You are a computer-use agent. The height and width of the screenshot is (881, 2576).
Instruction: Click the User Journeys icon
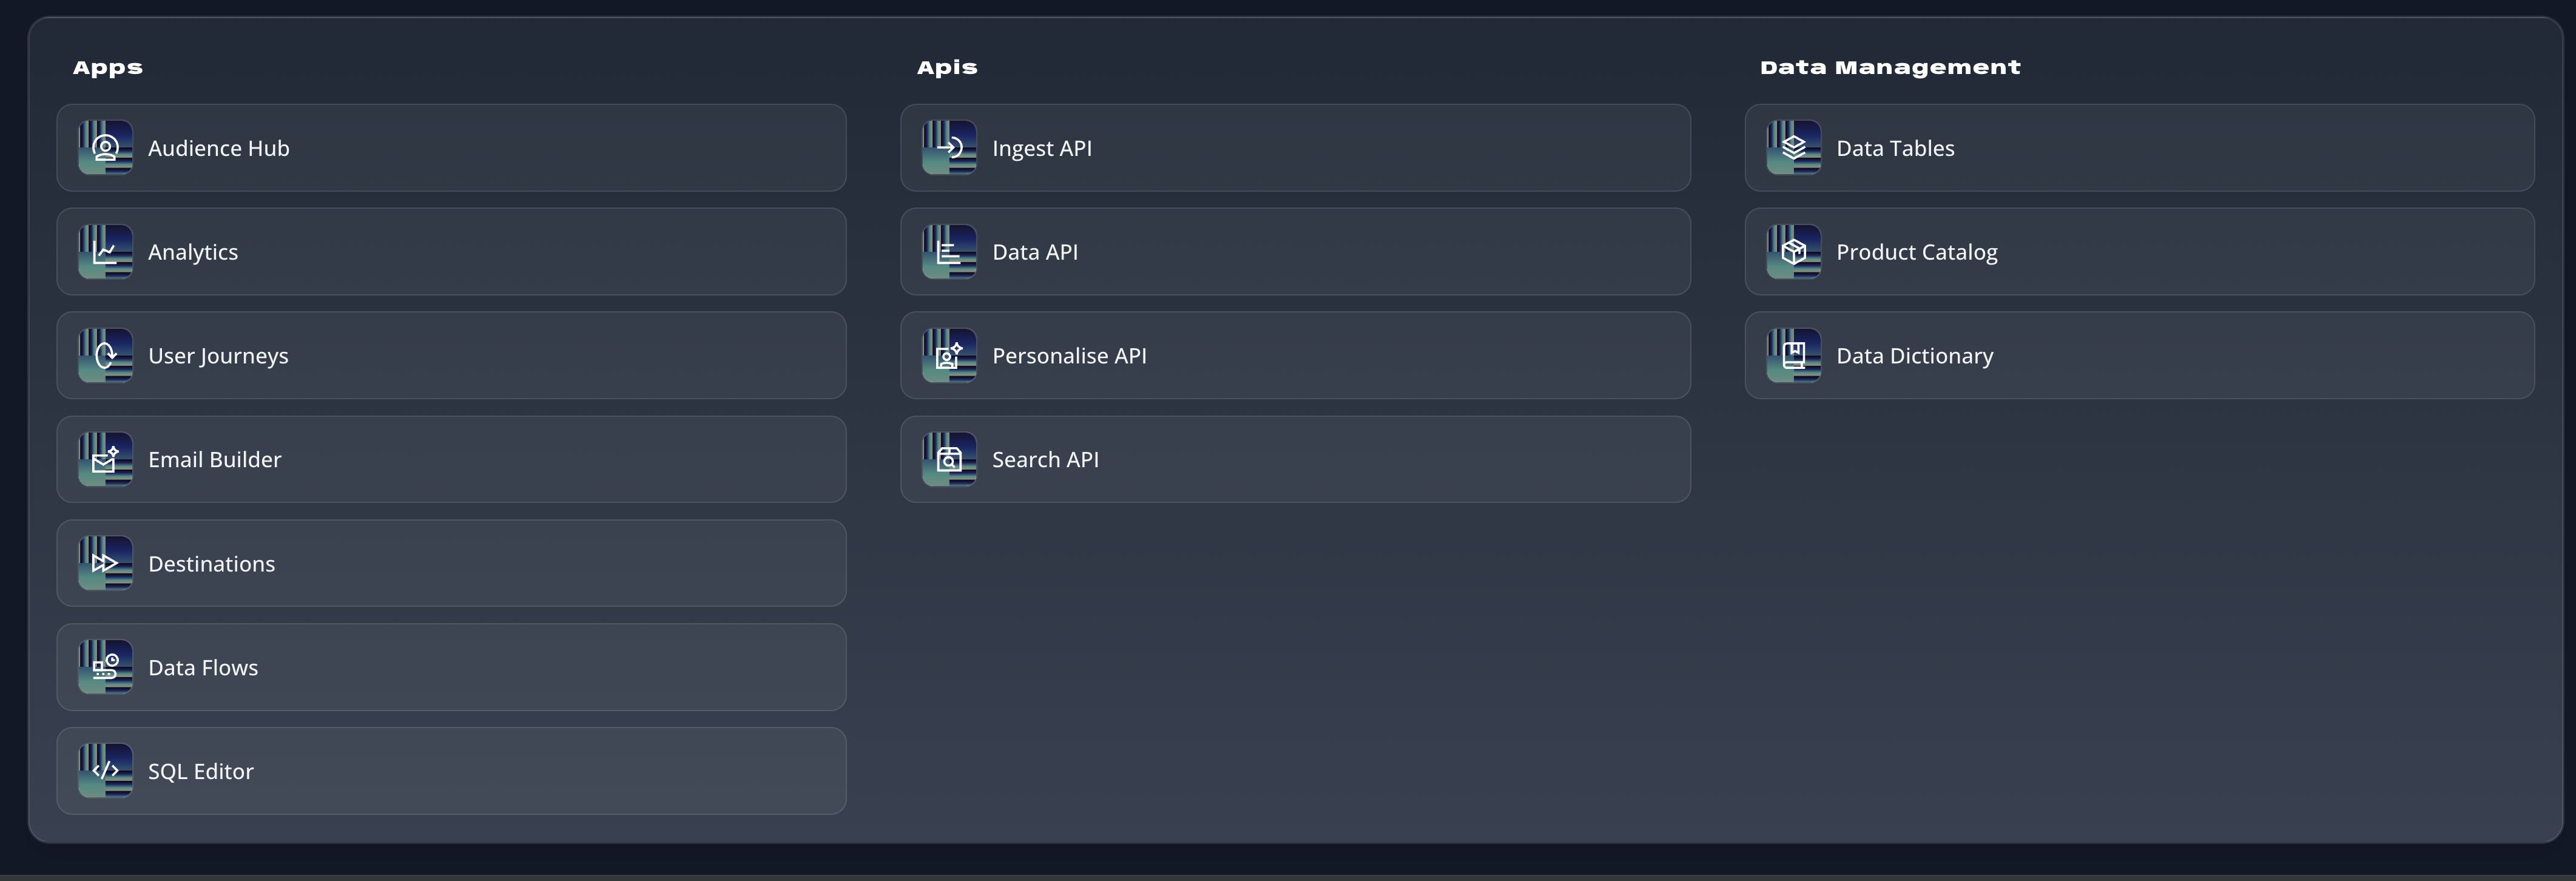tap(105, 356)
